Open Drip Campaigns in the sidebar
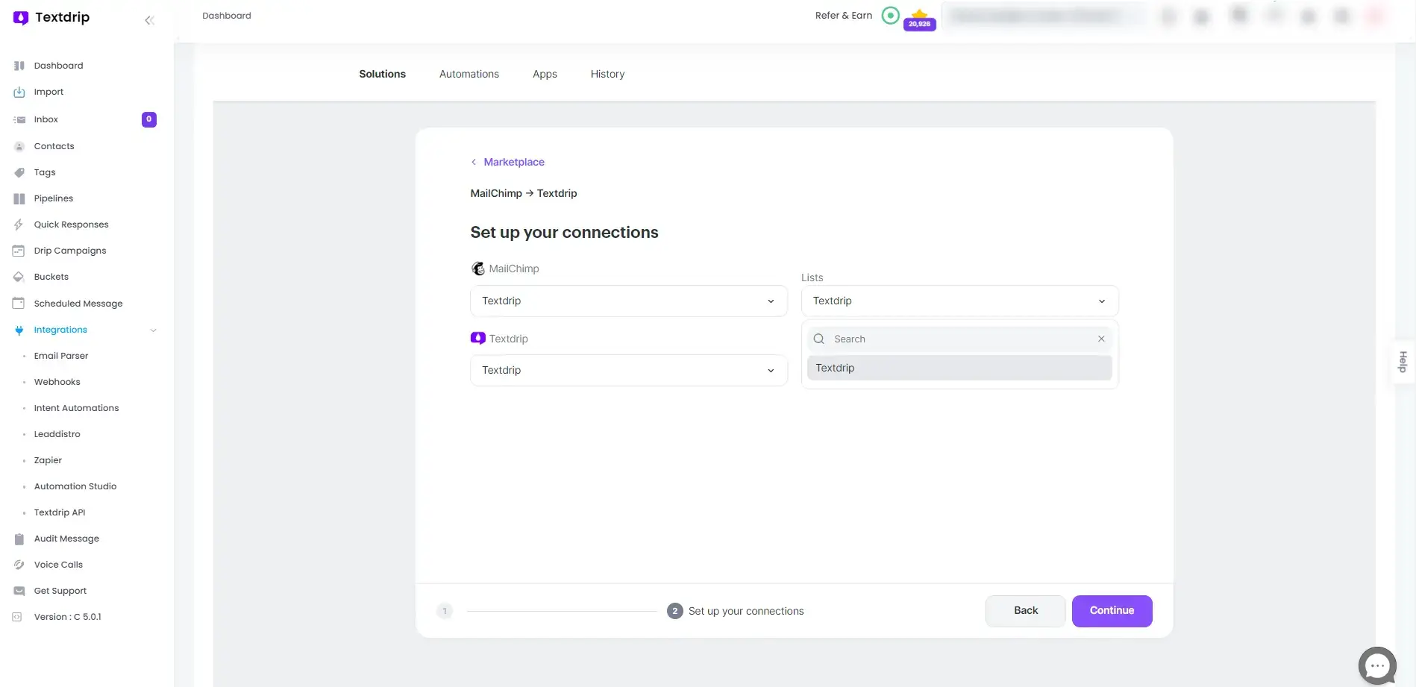This screenshot has width=1416, height=687. (70, 251)
